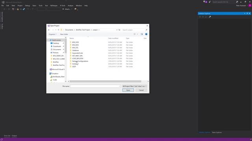
Task: Open the Tools menu
Action: tap(41, 5)
